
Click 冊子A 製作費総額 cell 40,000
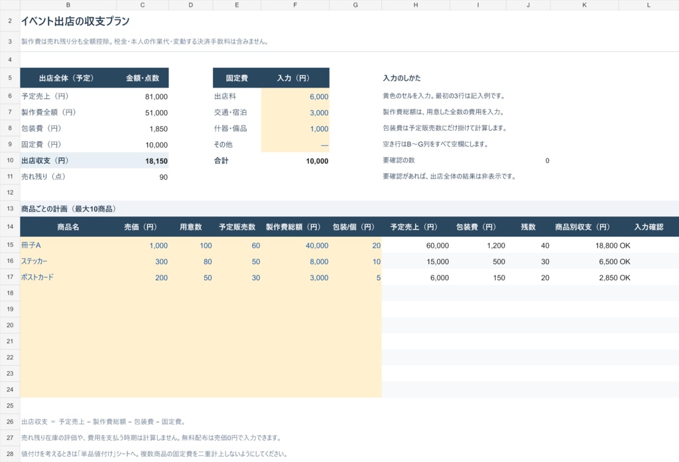tap(295, 246)
